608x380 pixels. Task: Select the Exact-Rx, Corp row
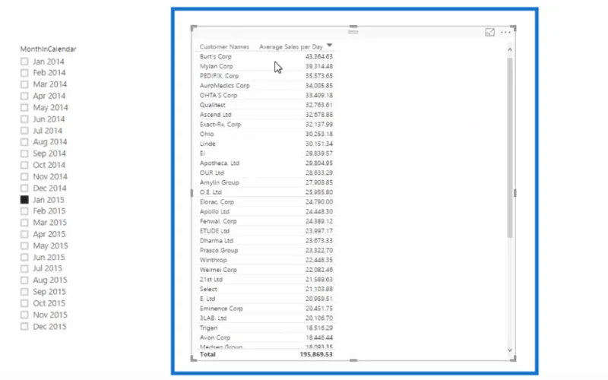266,124
